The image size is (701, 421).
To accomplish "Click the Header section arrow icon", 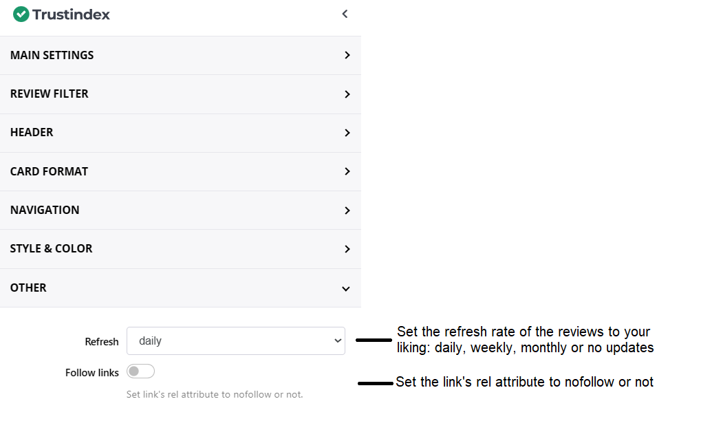I will (347, 133).
